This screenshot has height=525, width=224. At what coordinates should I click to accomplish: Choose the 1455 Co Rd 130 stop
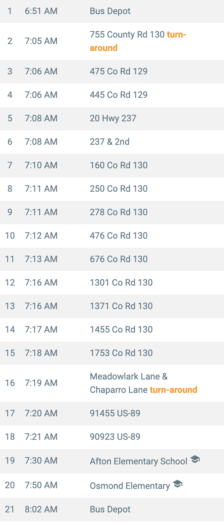121,329
